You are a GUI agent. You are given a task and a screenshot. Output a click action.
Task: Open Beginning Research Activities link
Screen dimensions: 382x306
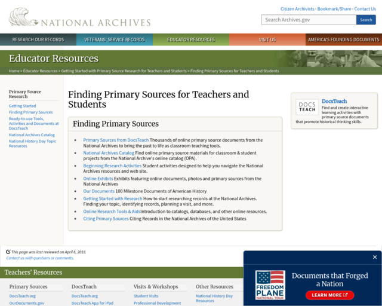point(112,166)
